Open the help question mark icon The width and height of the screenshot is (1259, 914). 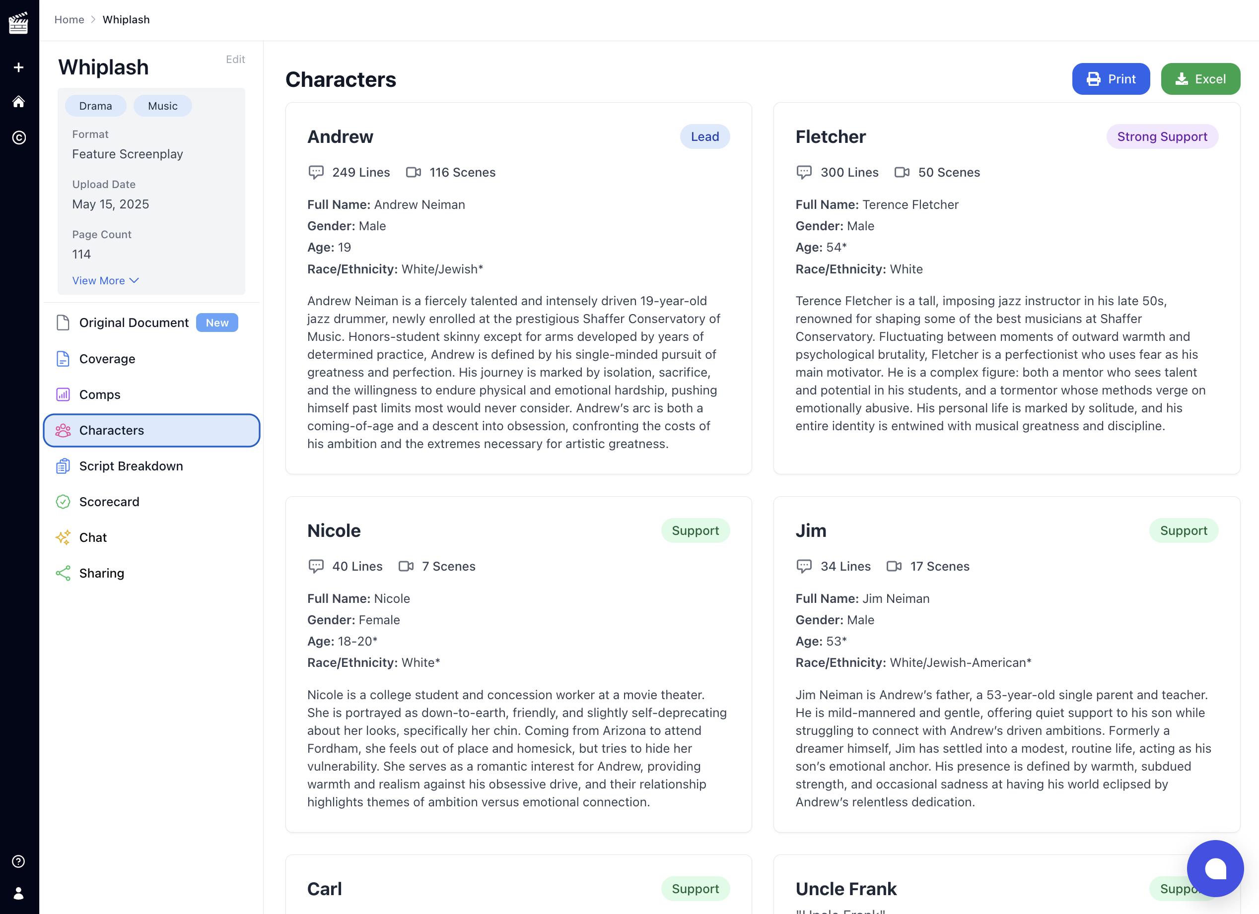click(x=19, y=861)
